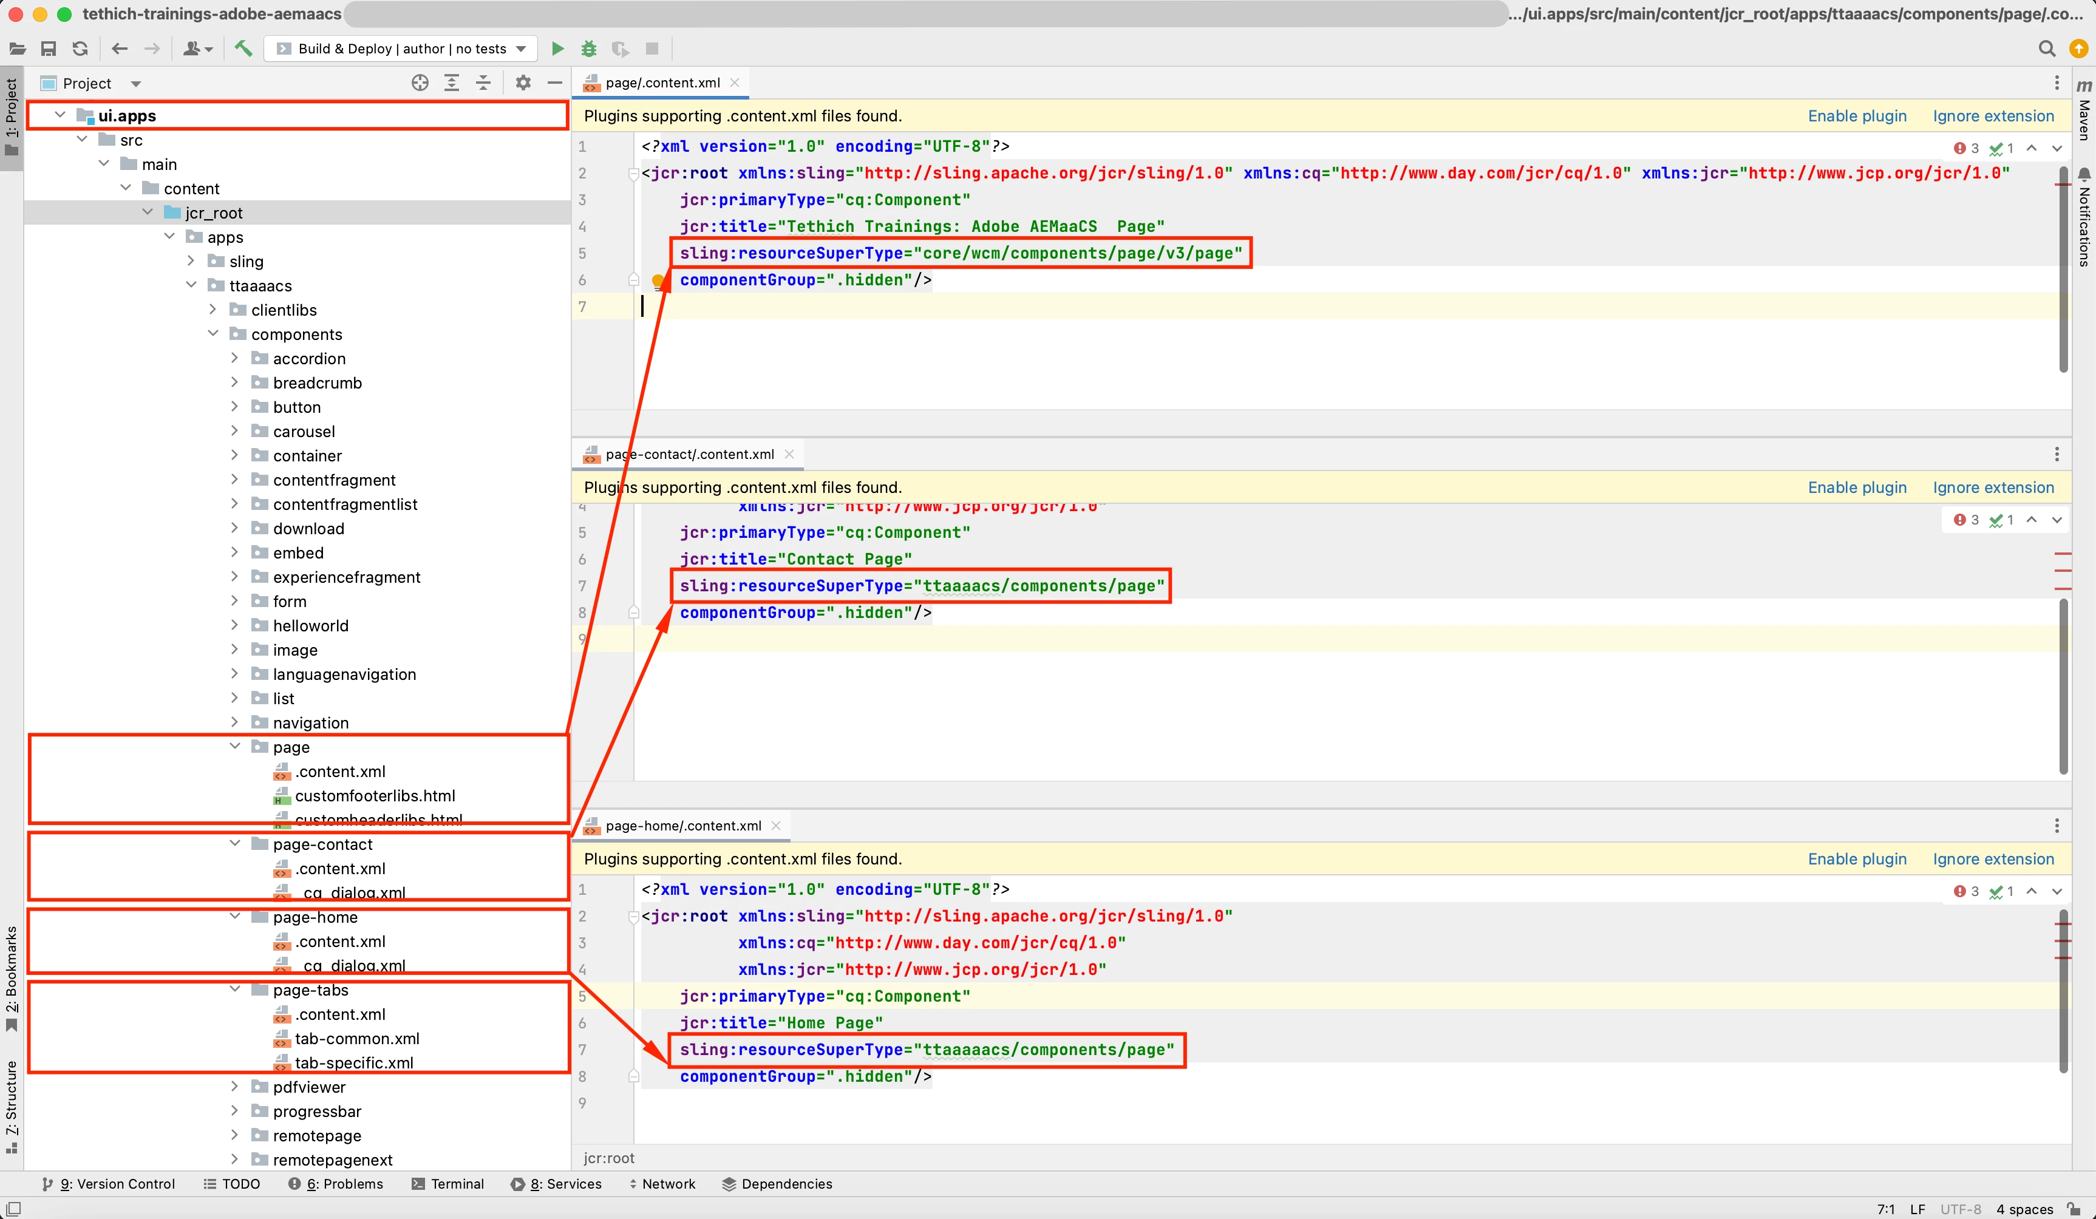The image size is (2096, 1219).
Task: Click the Save All floppy disk icon
Action: point(48,49)
